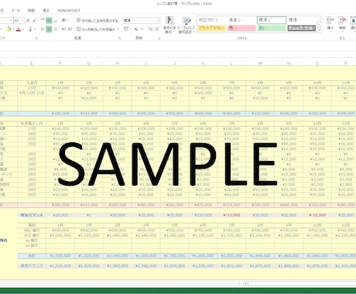Toggle Wrap Text (折り返して全体を表示する)
This screenshot has width=356, height=294.
[x=97, y=20]
